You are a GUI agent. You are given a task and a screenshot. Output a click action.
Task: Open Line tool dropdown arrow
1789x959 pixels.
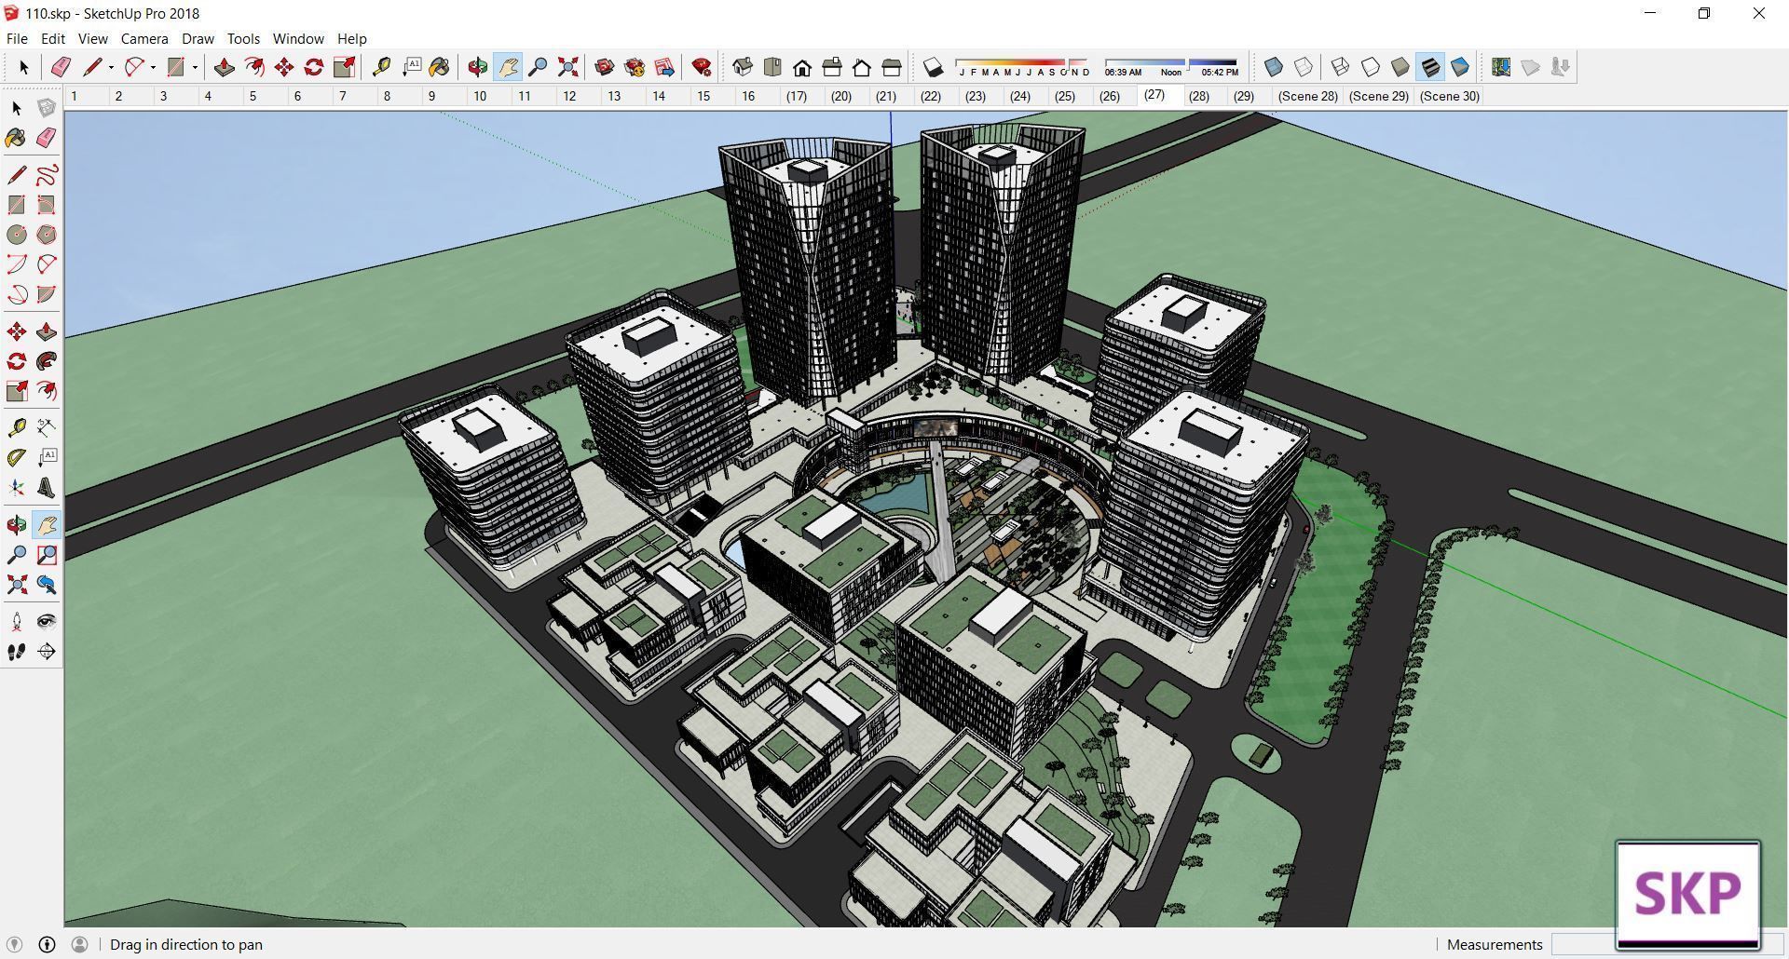[111, 67]
